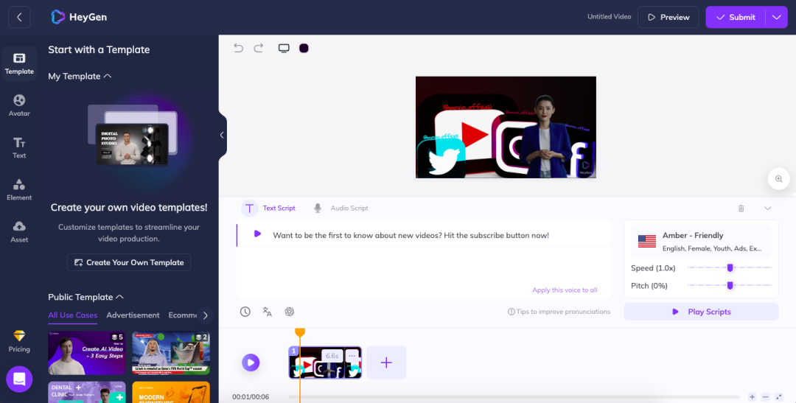The height and width of the screenshot is (403, 796).
Task: Click the trash icon to delete script
Action: coord(741,208)
